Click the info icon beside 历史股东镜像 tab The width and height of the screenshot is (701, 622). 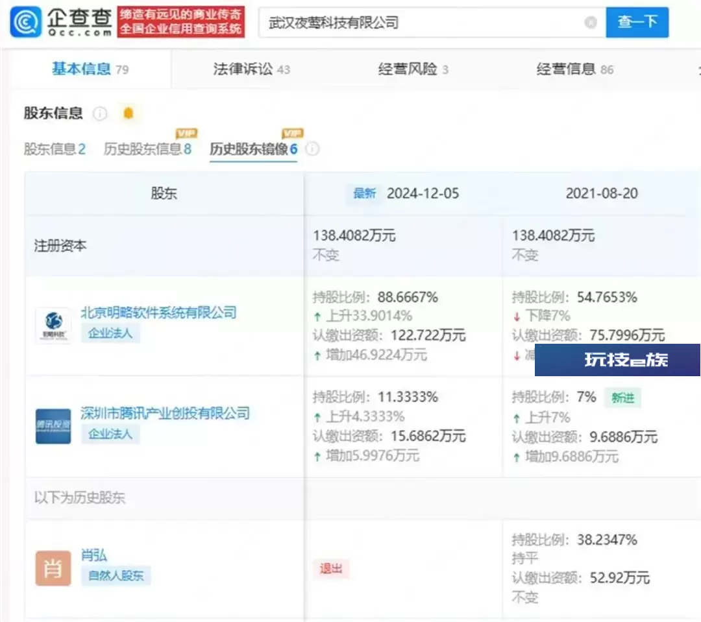312,149
